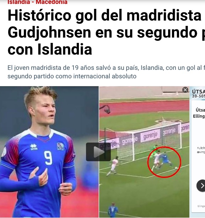This screenshot has height=218, width=205.
Task: Advance the ad carousel with the arrow
Action: (x=201, y=186)
